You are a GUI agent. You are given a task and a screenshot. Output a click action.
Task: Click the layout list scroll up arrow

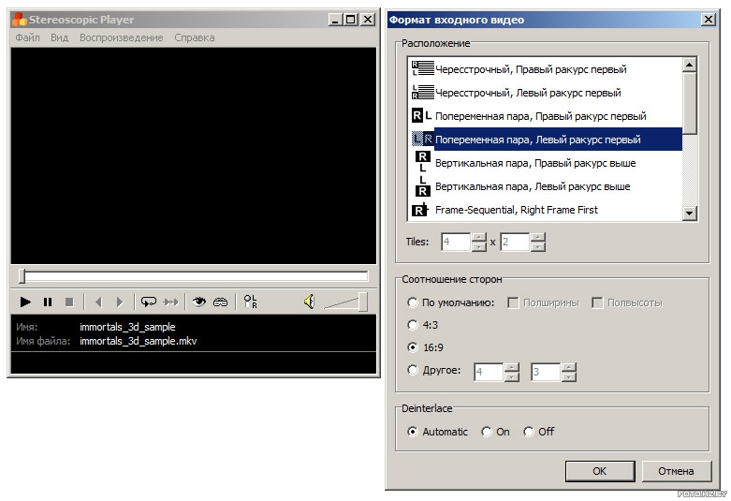pyautogui.click(x=690, y=65)
